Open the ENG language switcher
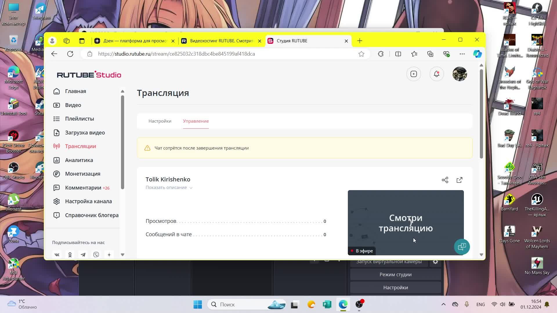The width and height of the screenshot is (557, 313). [481, 305]
